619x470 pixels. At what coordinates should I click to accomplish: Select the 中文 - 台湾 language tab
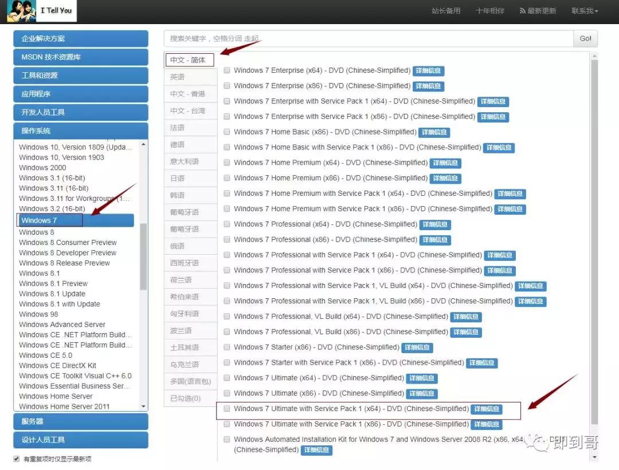pyautogui.click(x=191, y=111)
